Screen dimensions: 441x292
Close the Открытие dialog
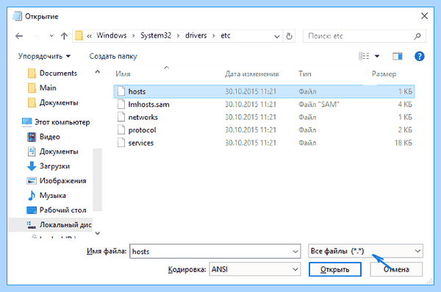point(424,16)
